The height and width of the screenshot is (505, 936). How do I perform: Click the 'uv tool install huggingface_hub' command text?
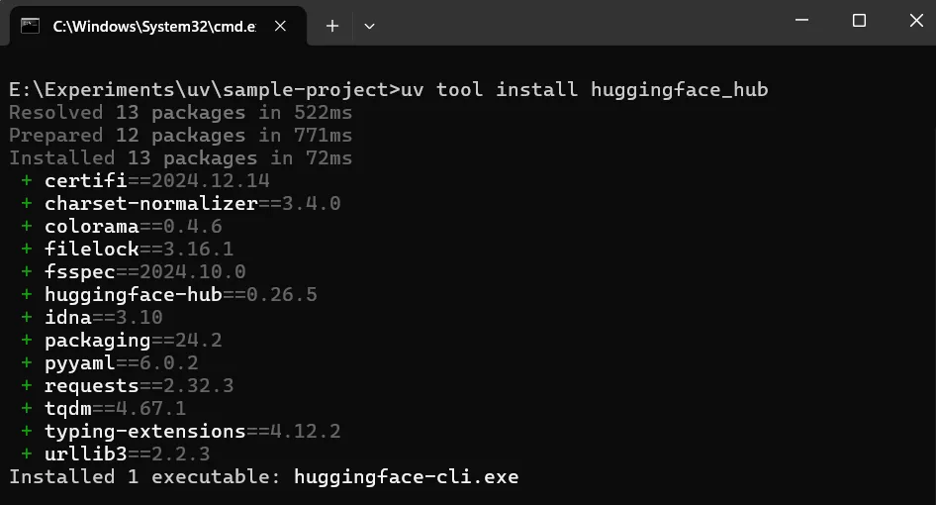(585, 90)
